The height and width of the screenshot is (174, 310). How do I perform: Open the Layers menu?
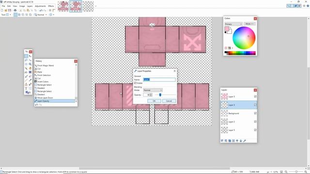tap(30, 6)
